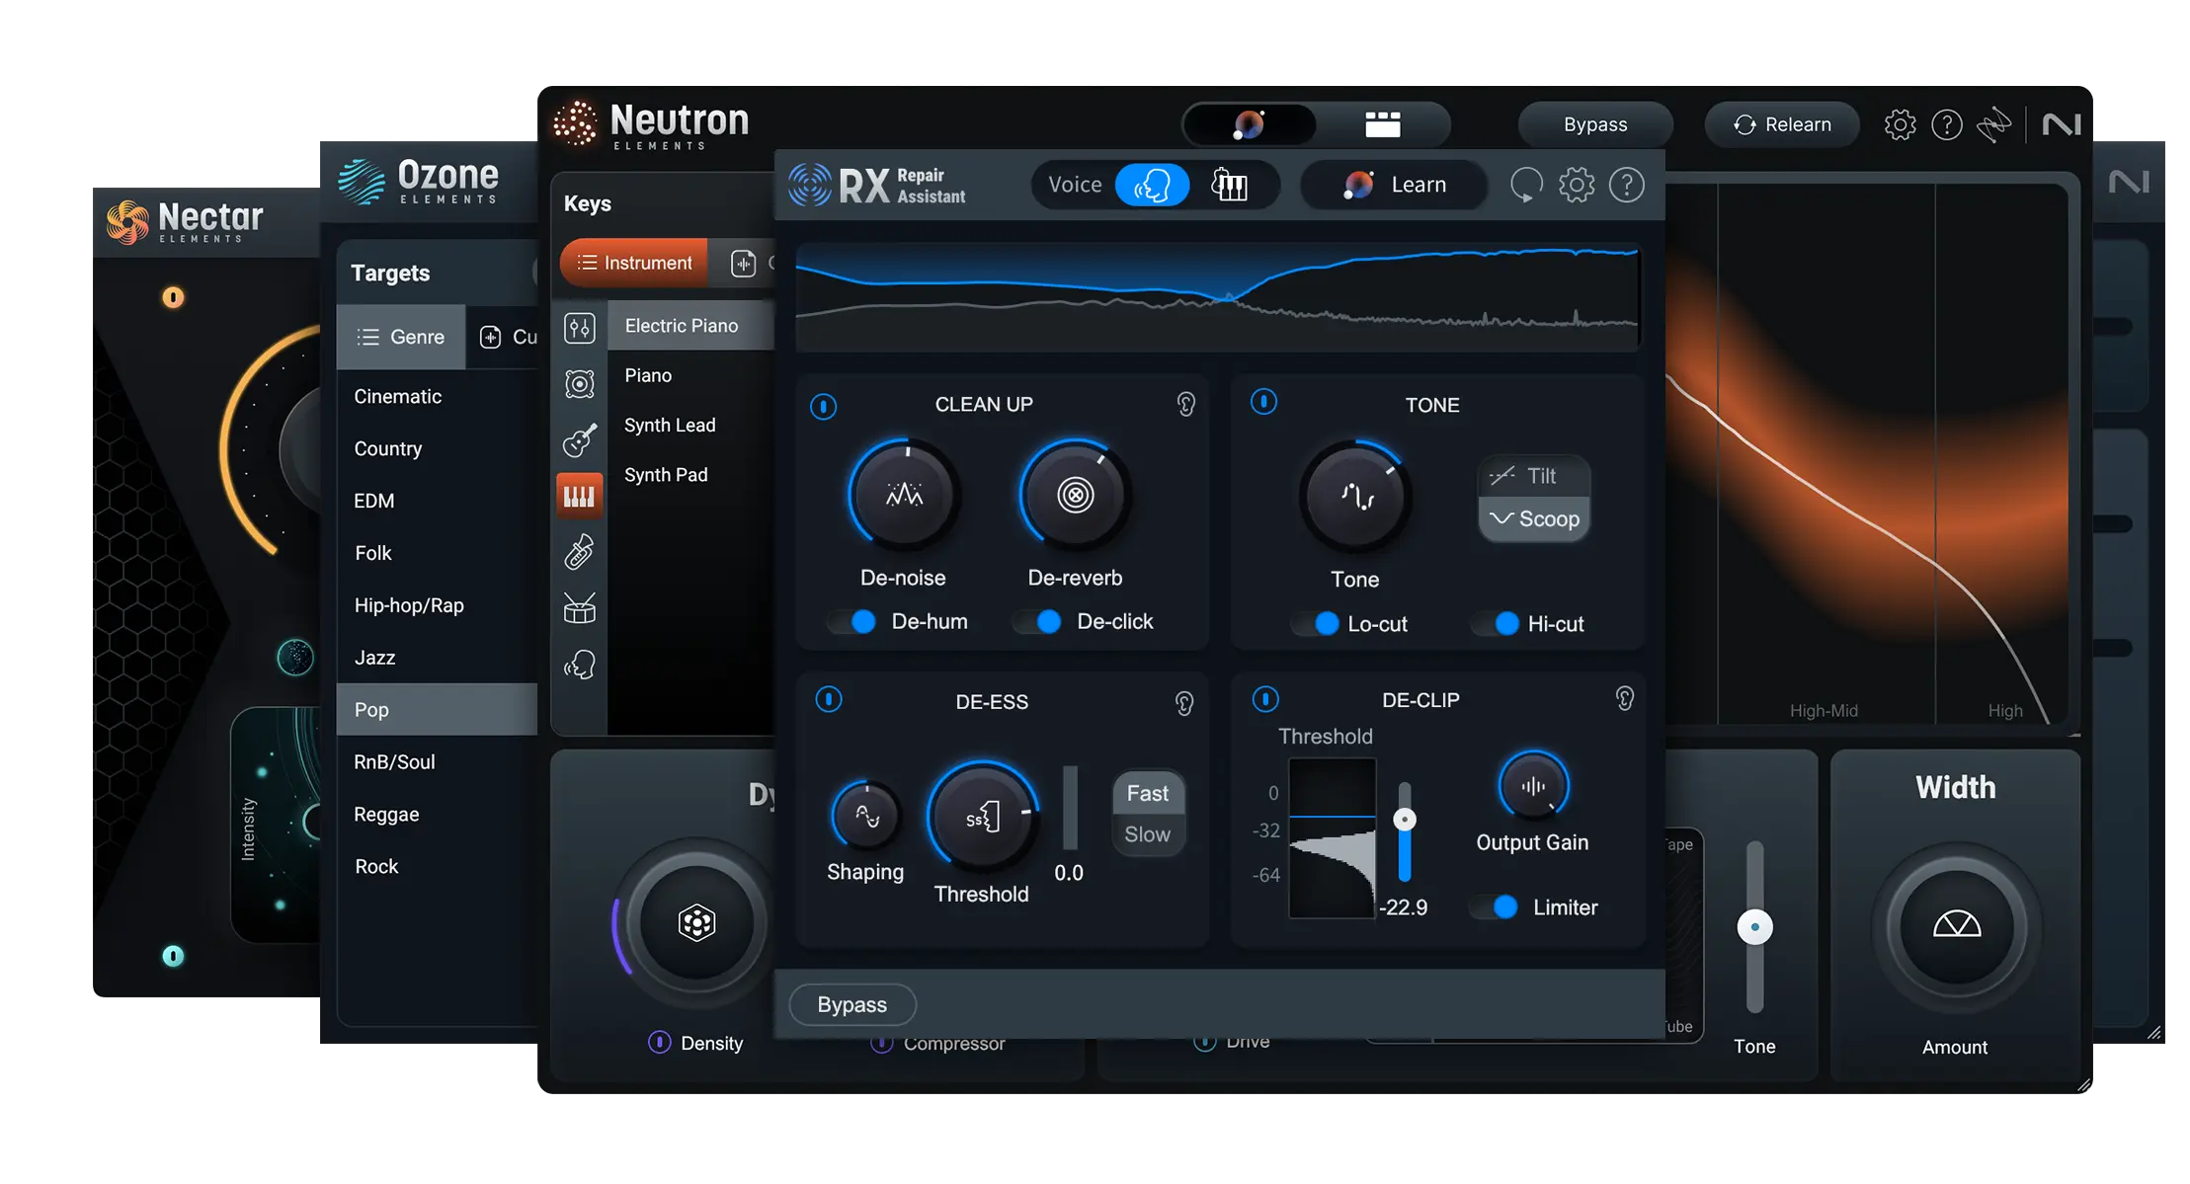This screenshot has width=2190, height=1184.
Task: Switch Neutron to the assistant view icon
Action: (1250, 124)
